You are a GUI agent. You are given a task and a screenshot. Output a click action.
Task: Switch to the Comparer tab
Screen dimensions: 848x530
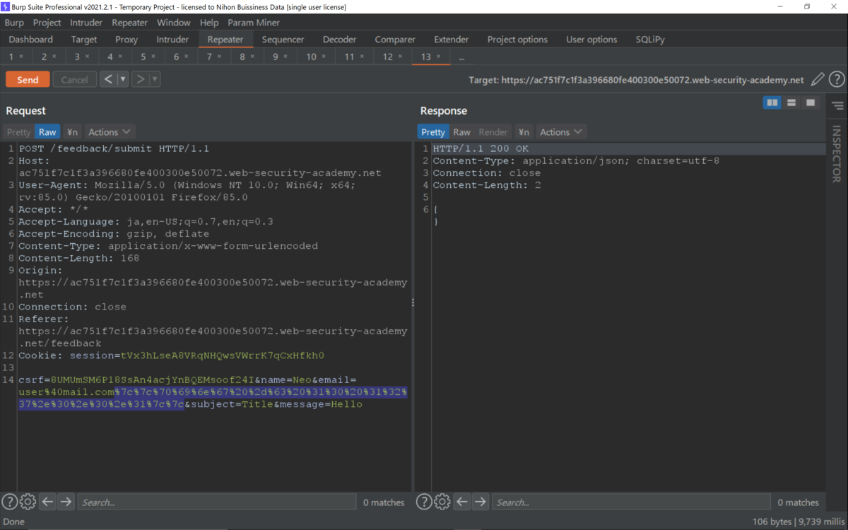395,40
